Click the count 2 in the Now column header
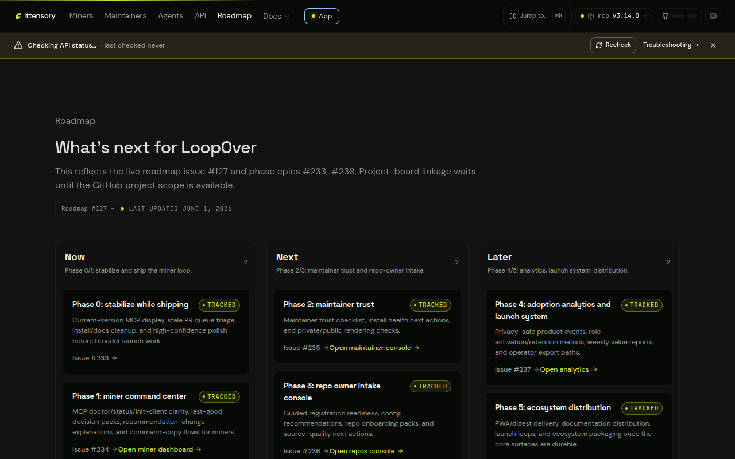 pyautogui.click(x=246, y=262)
